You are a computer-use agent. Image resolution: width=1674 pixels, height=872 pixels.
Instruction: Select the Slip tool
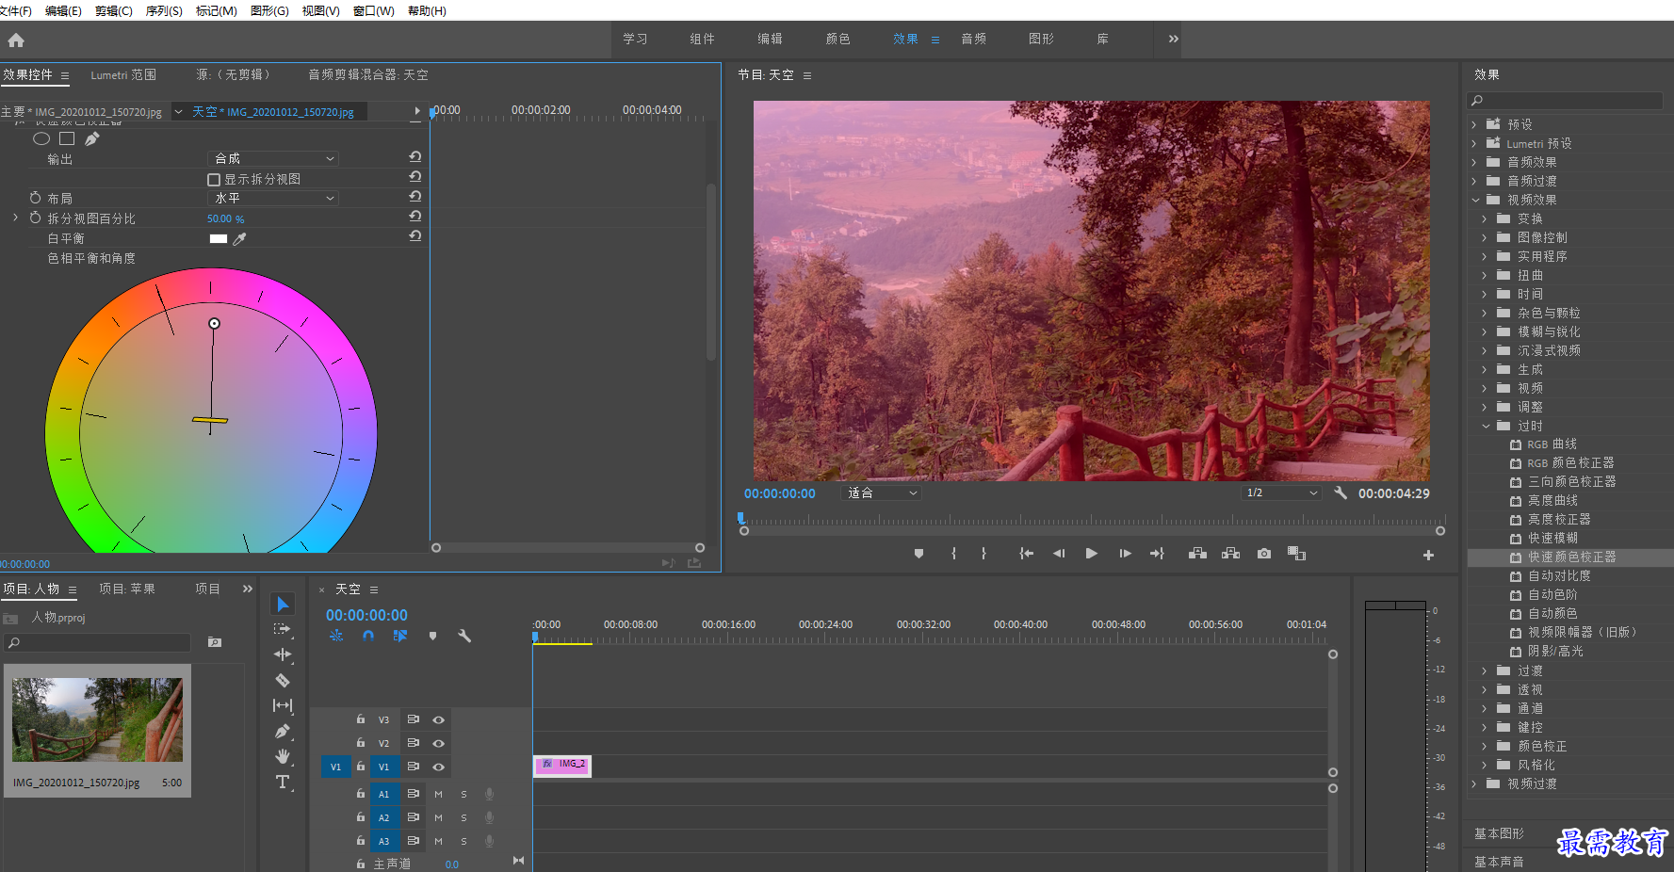pos(283,705)
